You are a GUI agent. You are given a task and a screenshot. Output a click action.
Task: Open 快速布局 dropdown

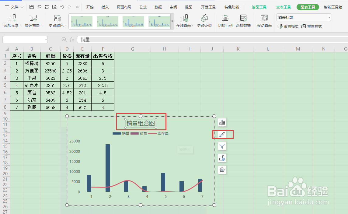[x=33, y=21]
